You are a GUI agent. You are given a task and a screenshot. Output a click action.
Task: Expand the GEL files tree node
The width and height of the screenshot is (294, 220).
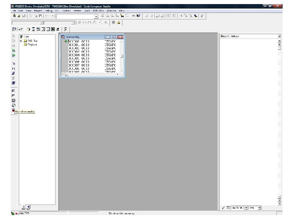[x=21, y=41]
